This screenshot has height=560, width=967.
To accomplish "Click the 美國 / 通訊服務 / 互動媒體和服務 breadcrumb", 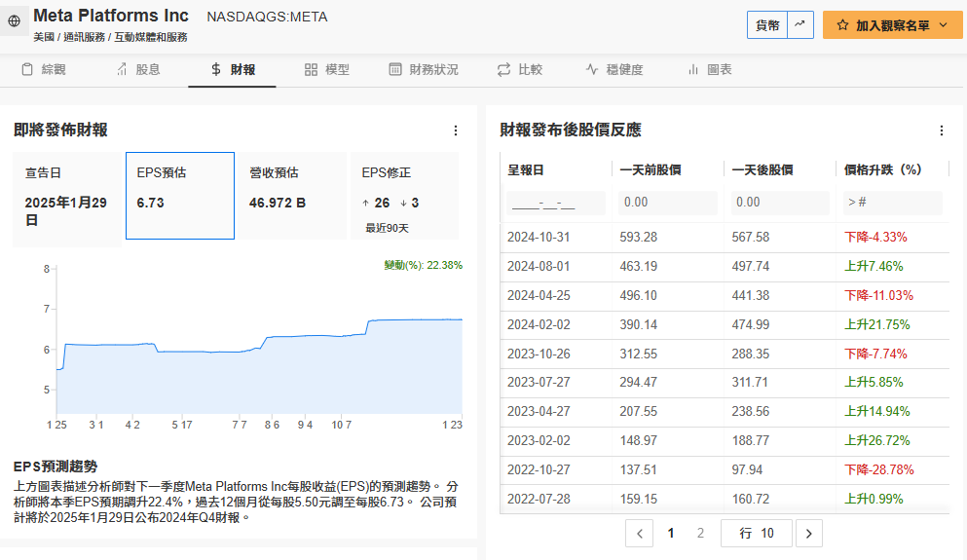I will (x=110, y=37).
